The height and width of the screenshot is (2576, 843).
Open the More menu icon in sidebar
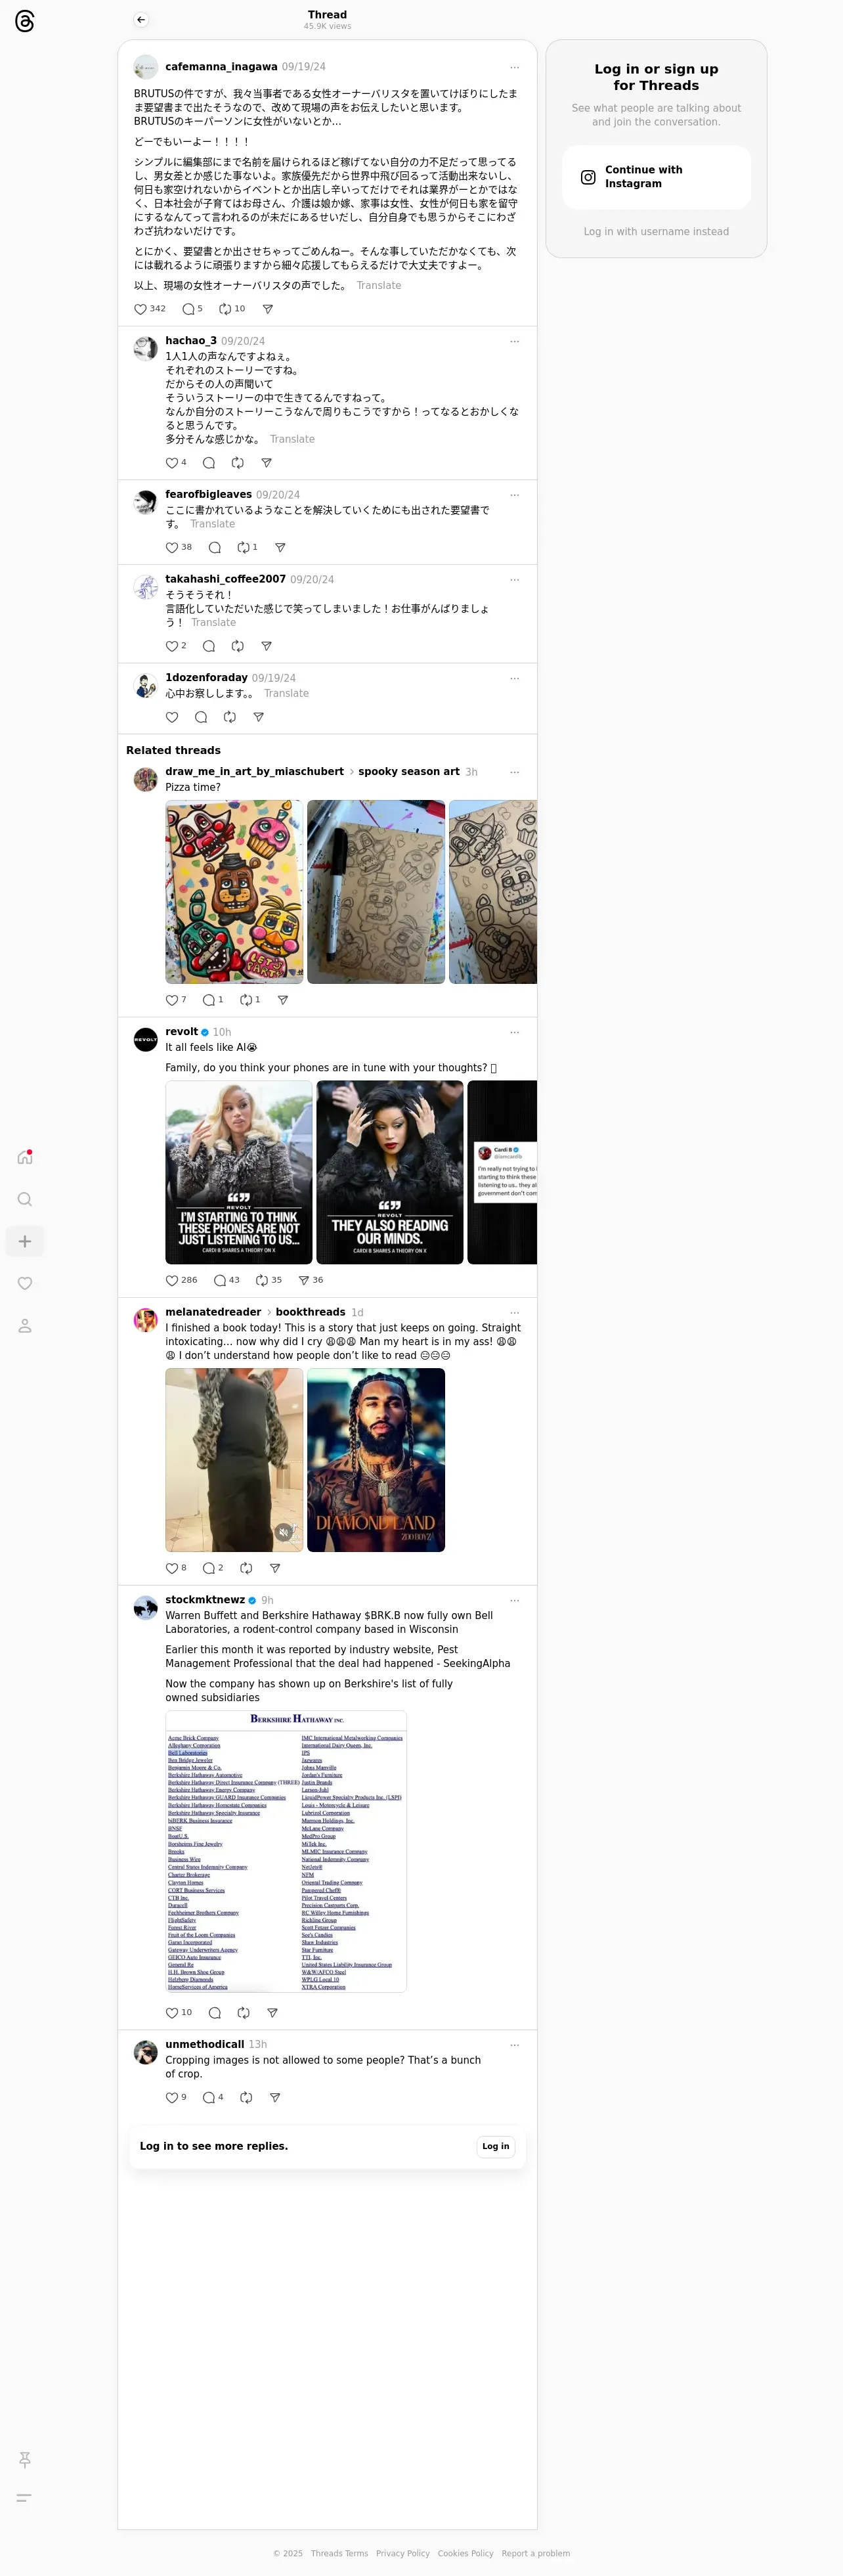pos(25,2497)
